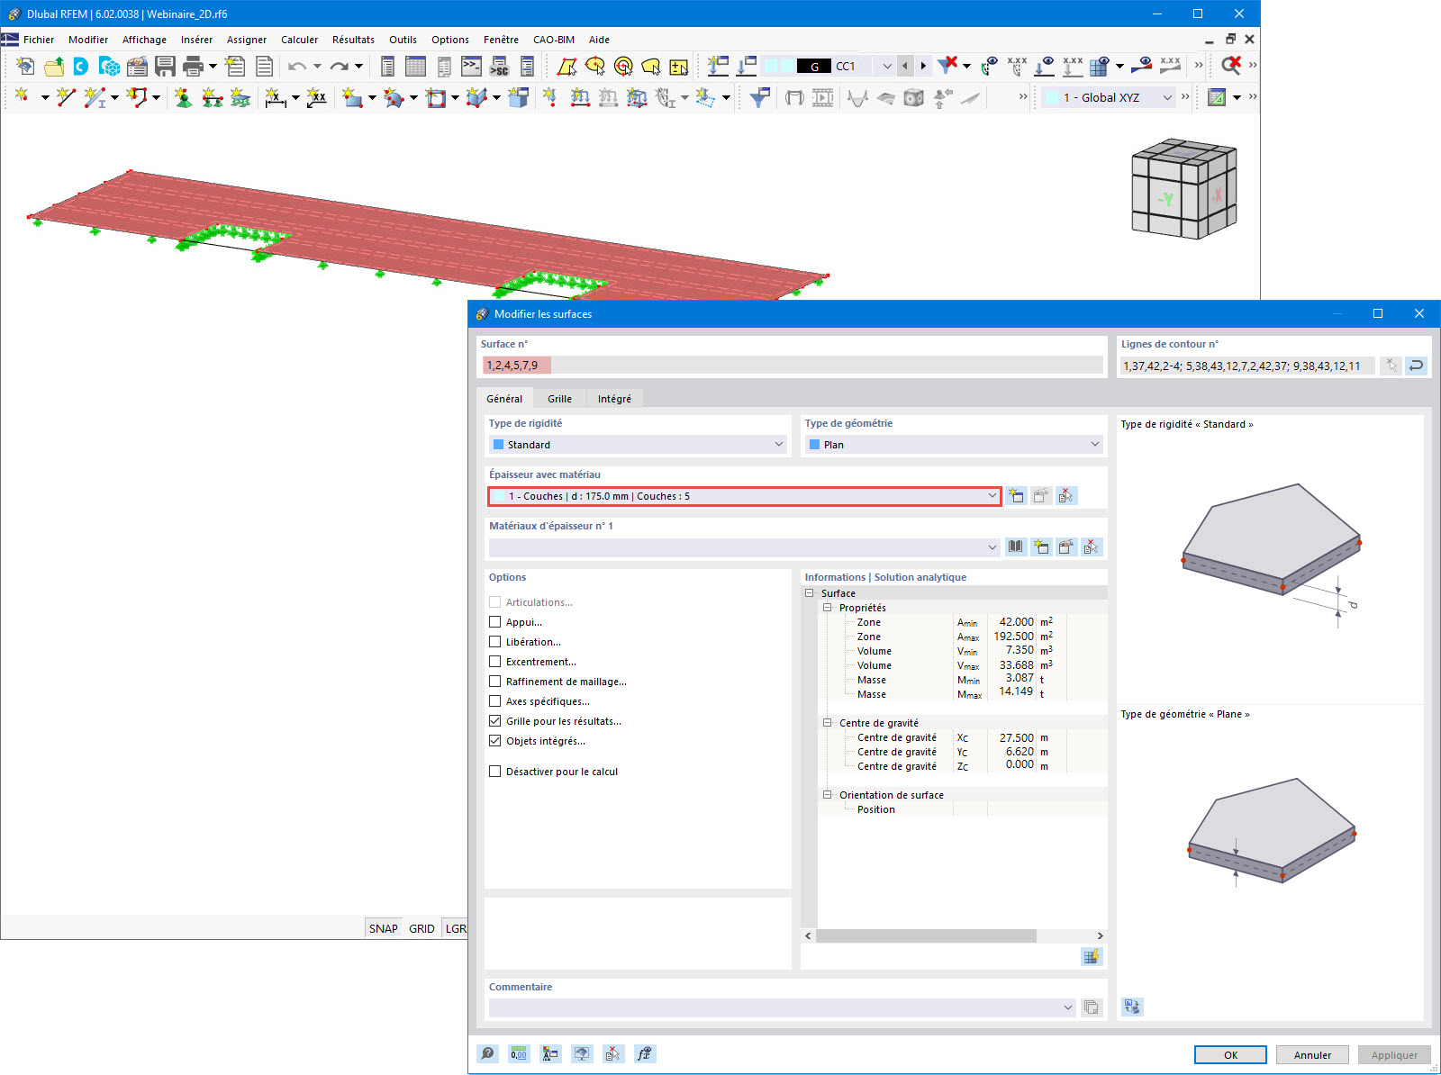Collapse the Centre de gravité tree node
The height and width of the screenshot is (1075, 1441).
click(x=827, y=723)
